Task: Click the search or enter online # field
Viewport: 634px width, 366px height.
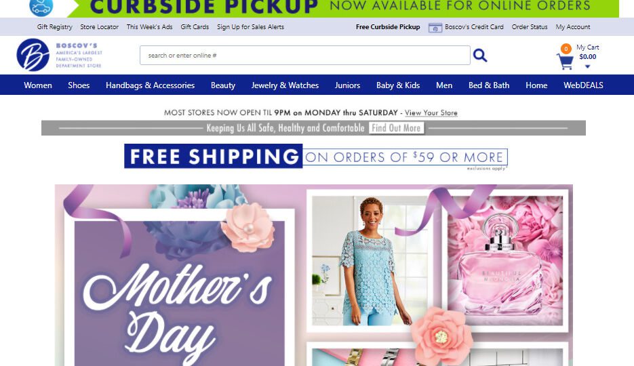Action: 305,56
